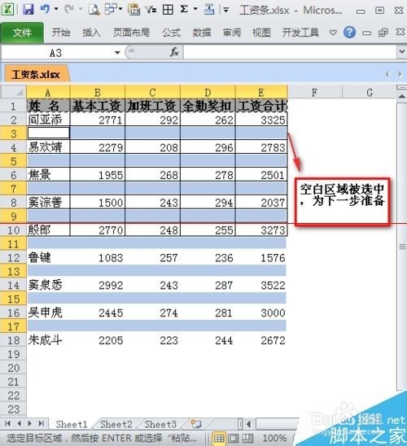Switch to Normal view in status bar
407x446 pixels.
(x=219, y=438)
